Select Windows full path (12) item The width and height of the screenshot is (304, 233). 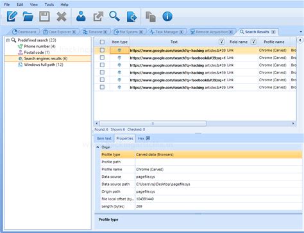44,65
